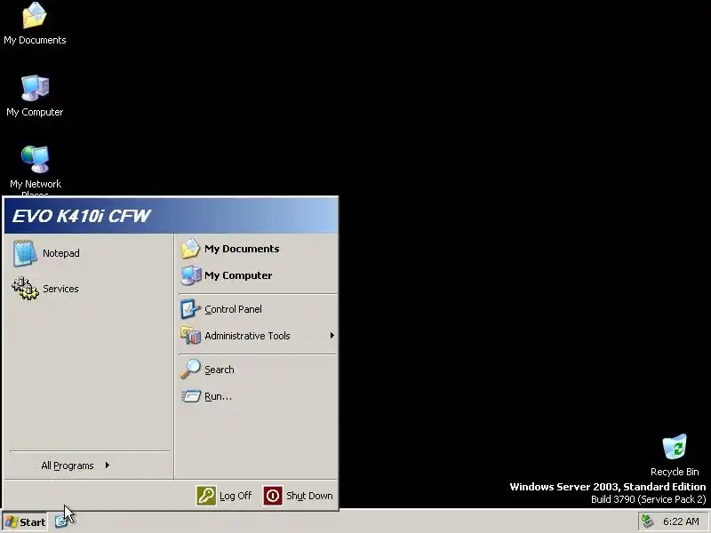Viewport: 711px width, 533px height.
Task: Click the Administrative Tools folder icon
Action: click(190, 336)
